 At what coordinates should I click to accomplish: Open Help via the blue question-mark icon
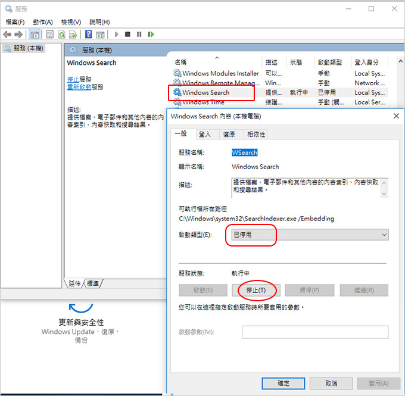(88, 35)
